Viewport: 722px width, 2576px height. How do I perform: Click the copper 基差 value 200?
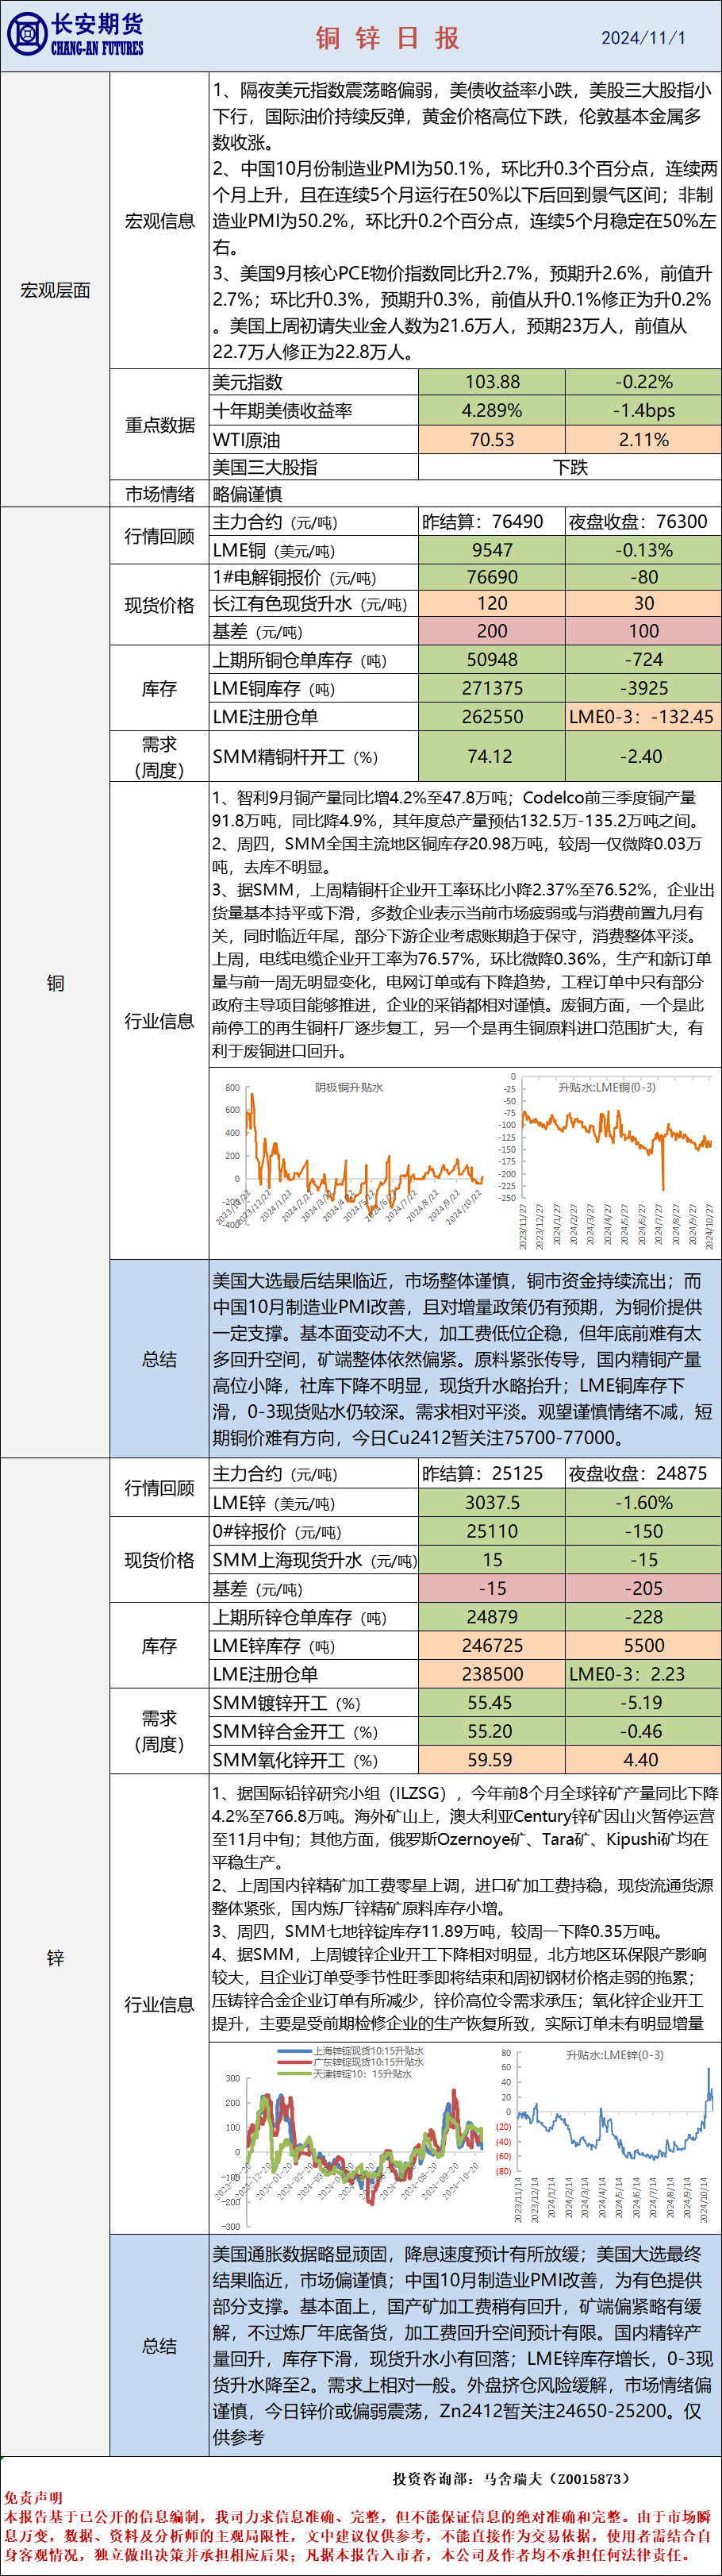point(492,631)
